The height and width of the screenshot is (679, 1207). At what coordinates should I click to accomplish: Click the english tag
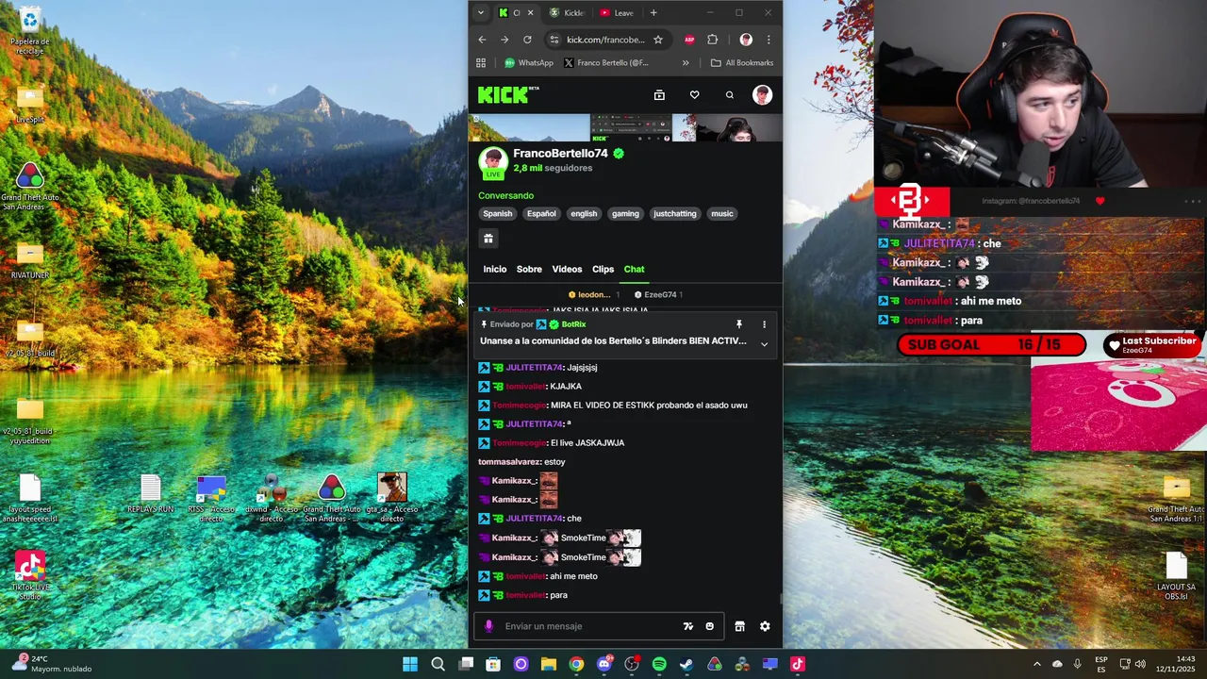tap(584, 214)
